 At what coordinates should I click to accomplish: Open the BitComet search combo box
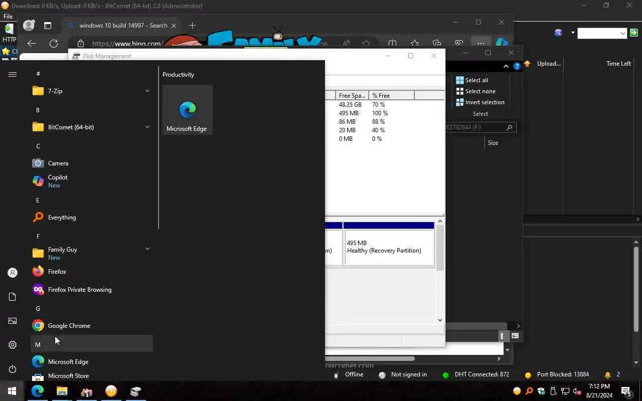click(x=602, y=33)
